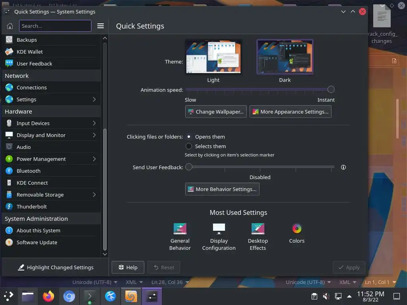Launch Firefox from the taskbar

(x=48, y=296)
